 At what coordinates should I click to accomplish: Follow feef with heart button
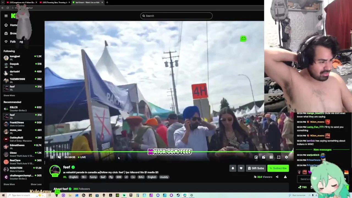pos(241,168)
